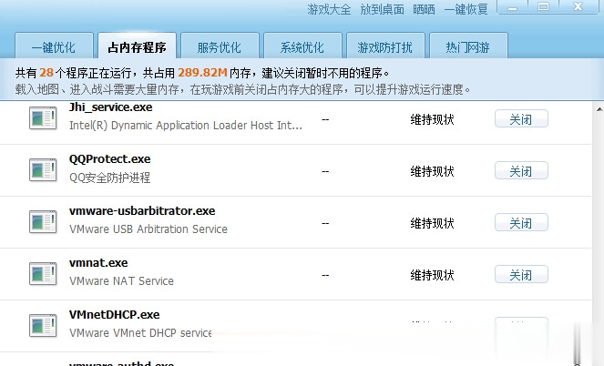The width and height of the screenshot is (604, 366).
Task: Close QQProtect.exe with its 关闭 button
Action: click(521, 171)
